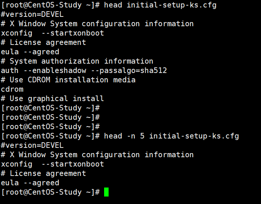The width and height of the screenshot is (261, 204).
Task: Click the "# Use CDROM installation media" comment
Action: click(x=68, y=80)
